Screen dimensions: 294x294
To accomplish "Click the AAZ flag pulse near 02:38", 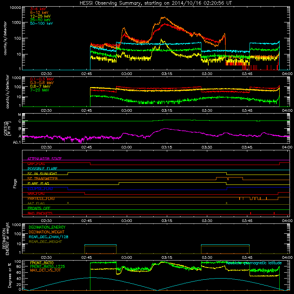I will point(68,203).
